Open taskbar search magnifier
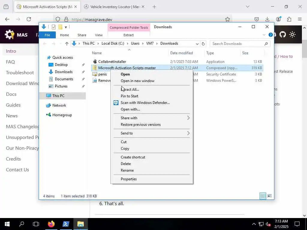The height and width of the screenshot is (230, 307). 22,224
